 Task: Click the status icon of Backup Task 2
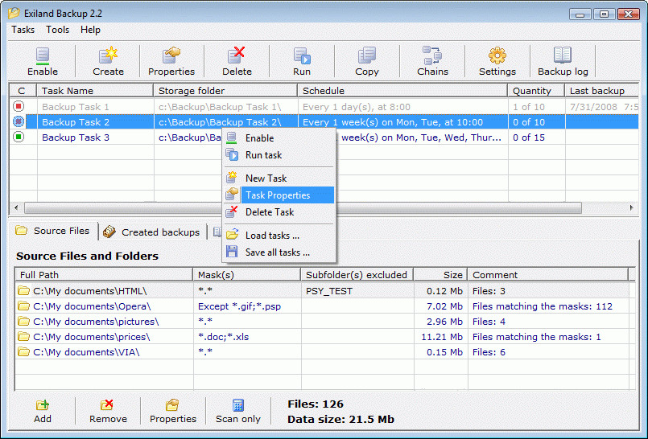tap(19, 121)
